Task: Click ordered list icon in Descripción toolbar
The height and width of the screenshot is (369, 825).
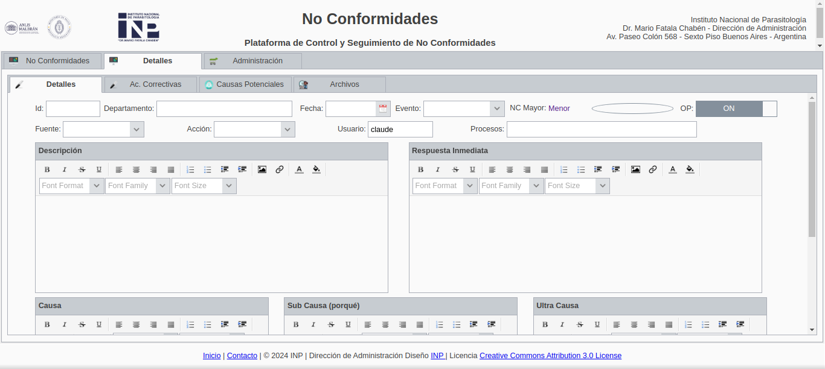Action: pyautogui.click(x=190, y=169)
